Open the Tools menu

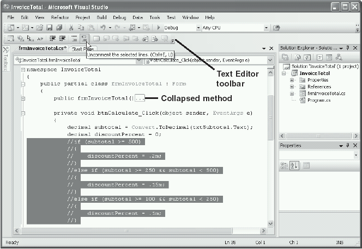tap(155, 17)
